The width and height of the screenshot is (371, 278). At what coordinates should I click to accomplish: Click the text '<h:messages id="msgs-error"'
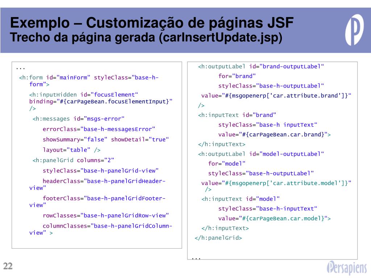78,119
